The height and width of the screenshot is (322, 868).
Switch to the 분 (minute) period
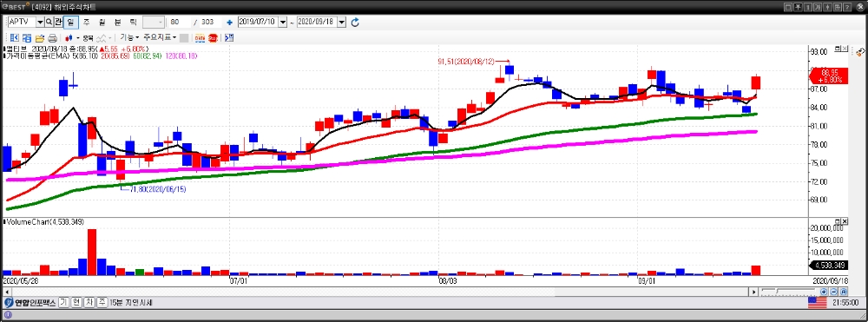tap(117, 22)
